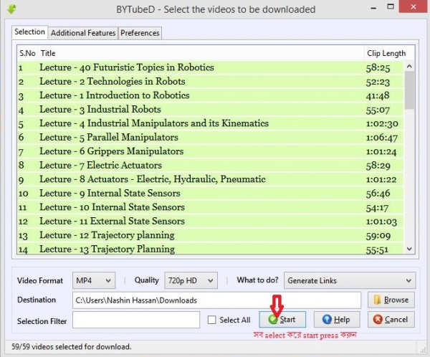The image size is (430, 357).
Task: Select row Lecture - 12 Trajectory planning
Action: tap(210, 235)
